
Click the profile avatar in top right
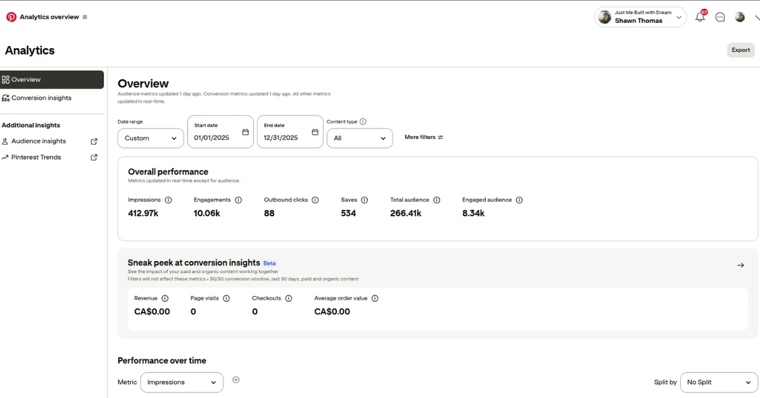pyautogui.click(x=740, y=18)
